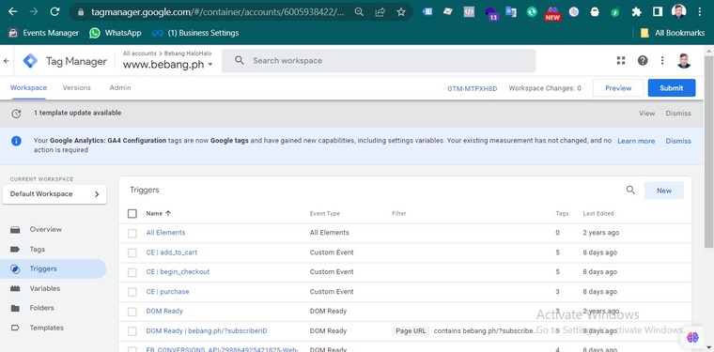Focus the Search workspace field
This screenshot has width=714, height=352.
379,61
